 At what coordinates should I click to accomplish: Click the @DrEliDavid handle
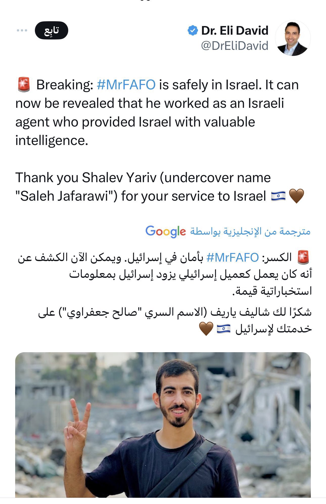pos(234,46)
